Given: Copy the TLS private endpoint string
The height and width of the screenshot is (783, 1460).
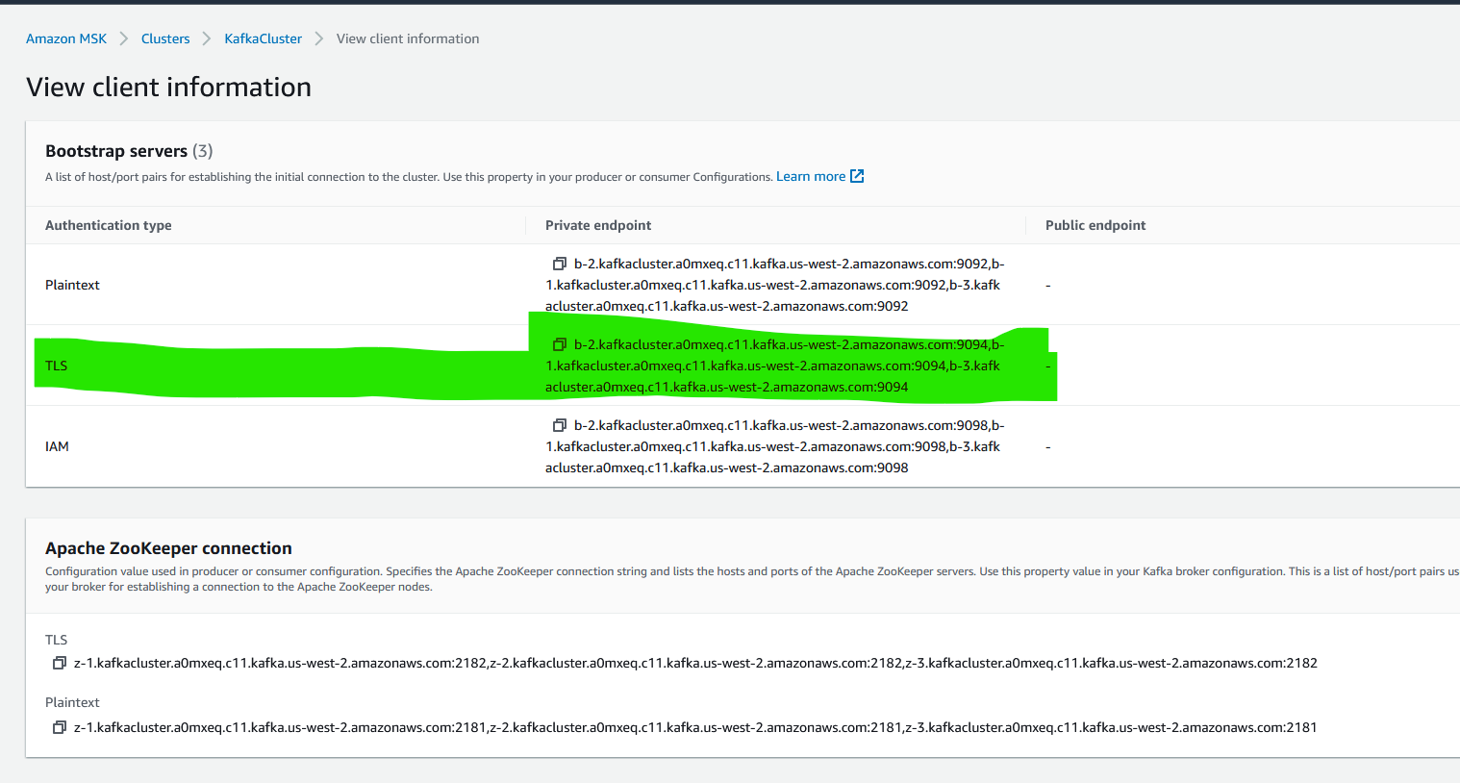Looking at the screenshot, I should pyautogui.click(x=560, y=344).
